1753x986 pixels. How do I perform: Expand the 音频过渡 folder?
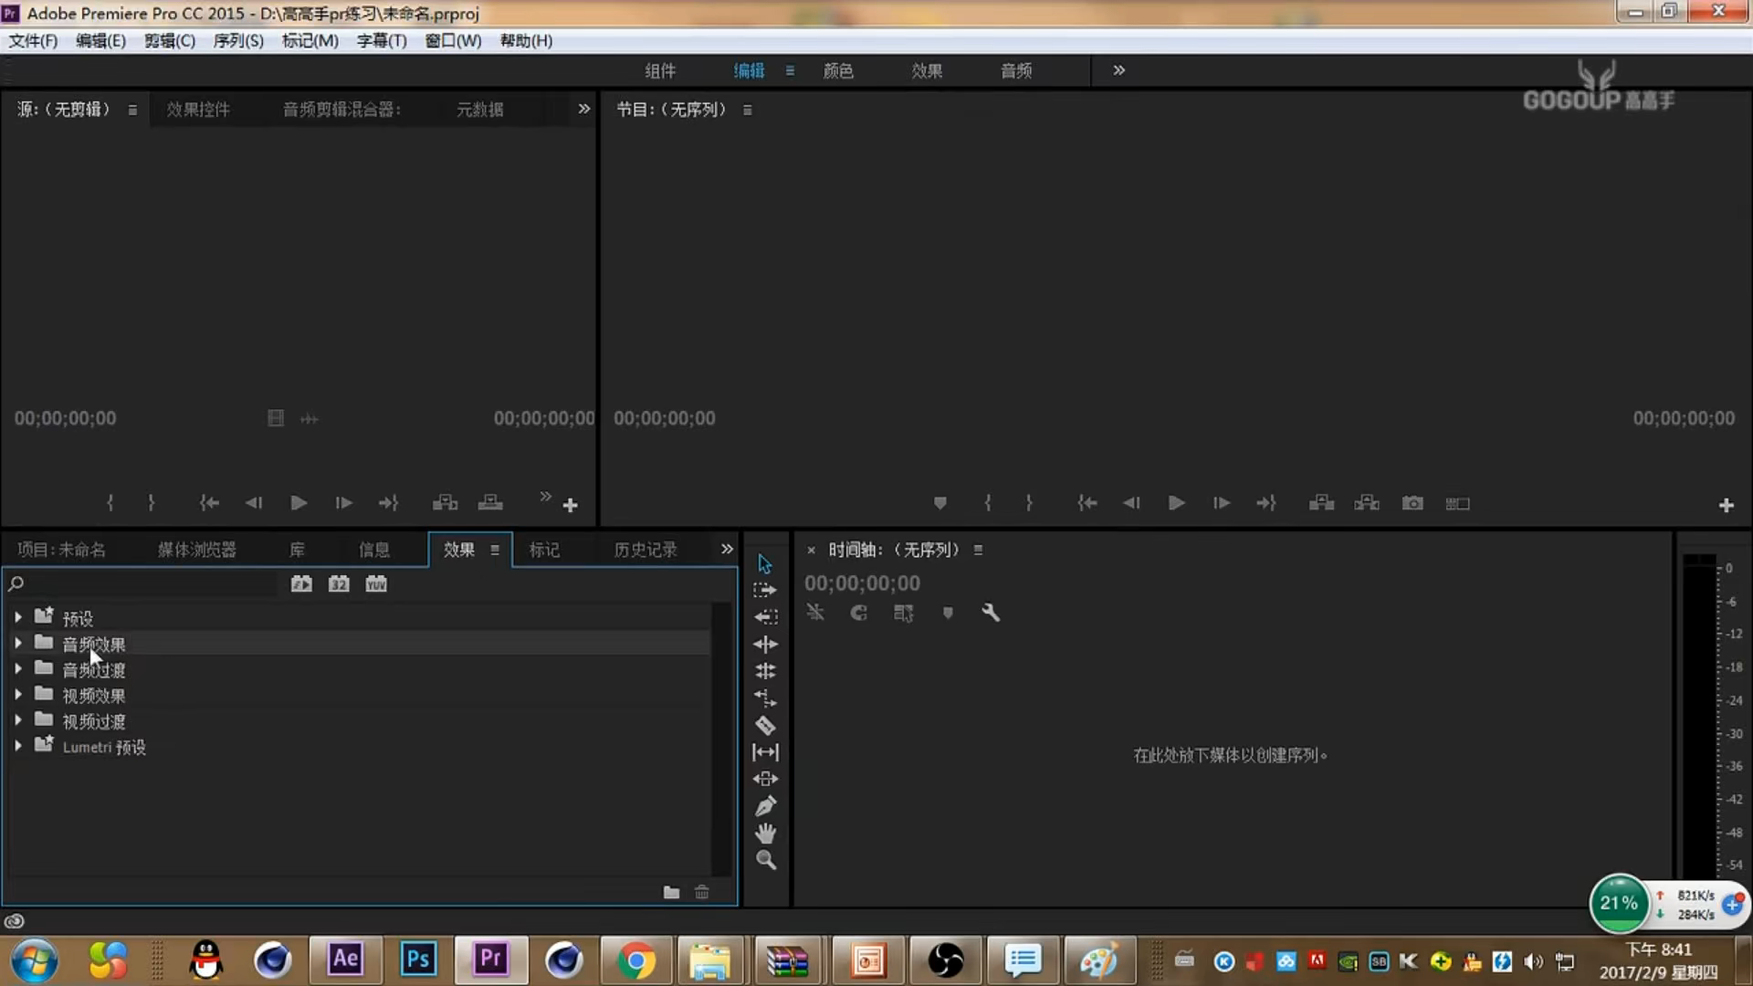point(17,668)
